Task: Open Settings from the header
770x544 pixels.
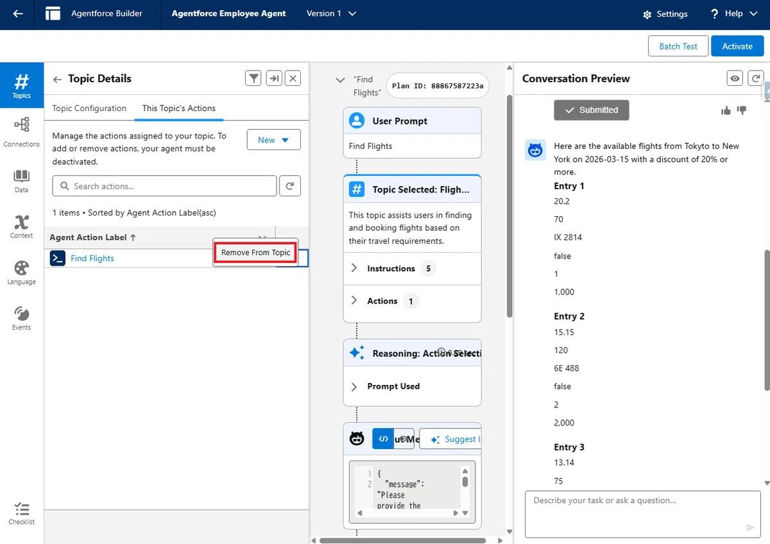Action: [x=665, y=14]
